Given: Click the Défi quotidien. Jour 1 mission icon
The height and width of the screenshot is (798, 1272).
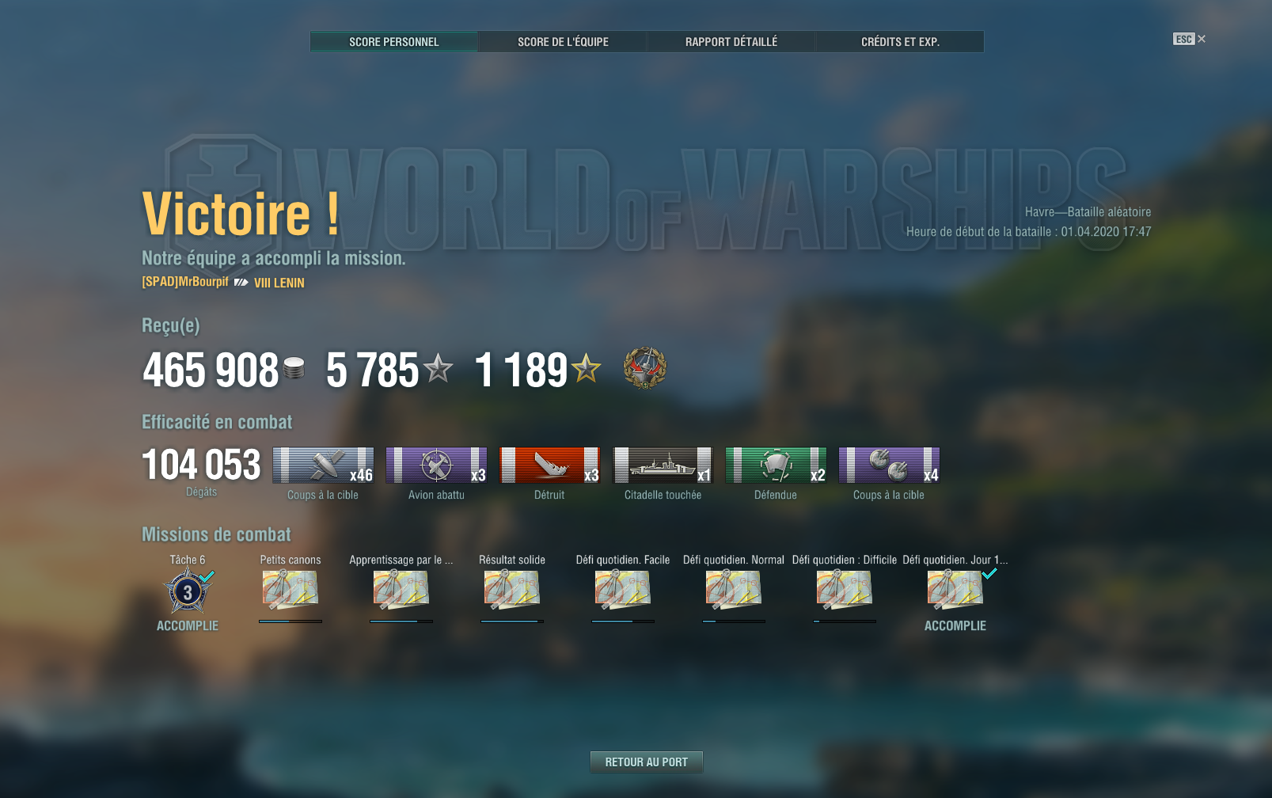Looking at the screenshot, I should [955, 591].
